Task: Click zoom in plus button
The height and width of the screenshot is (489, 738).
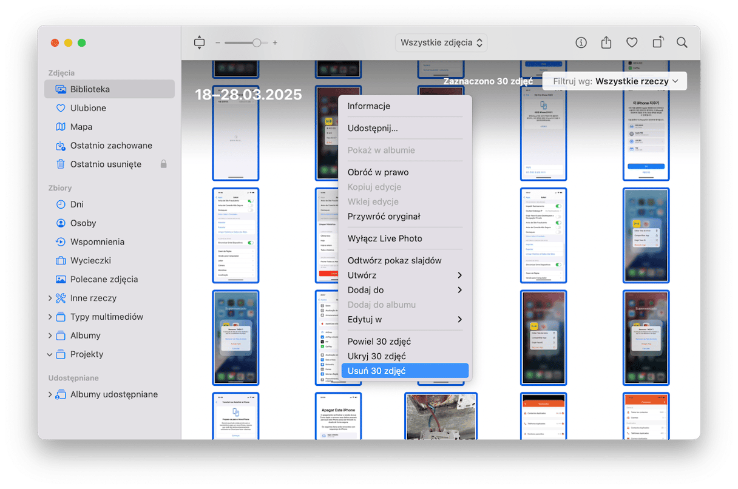Action: click(275, 43)
